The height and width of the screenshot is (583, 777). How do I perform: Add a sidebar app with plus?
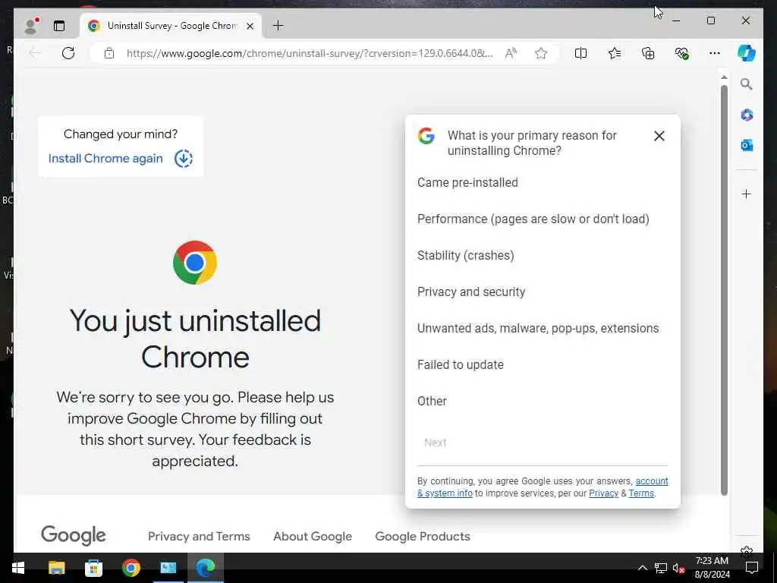747,194
